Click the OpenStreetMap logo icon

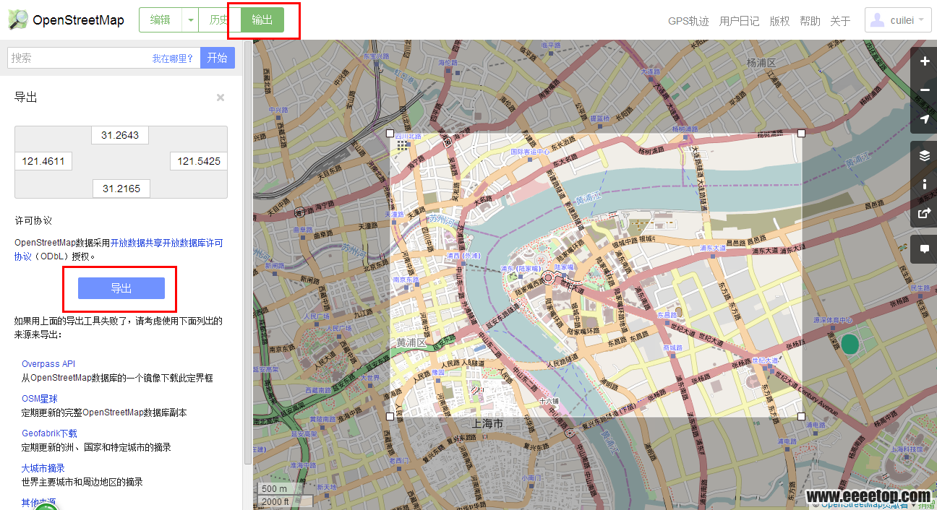pyautogui.click(x=18, y=20)
